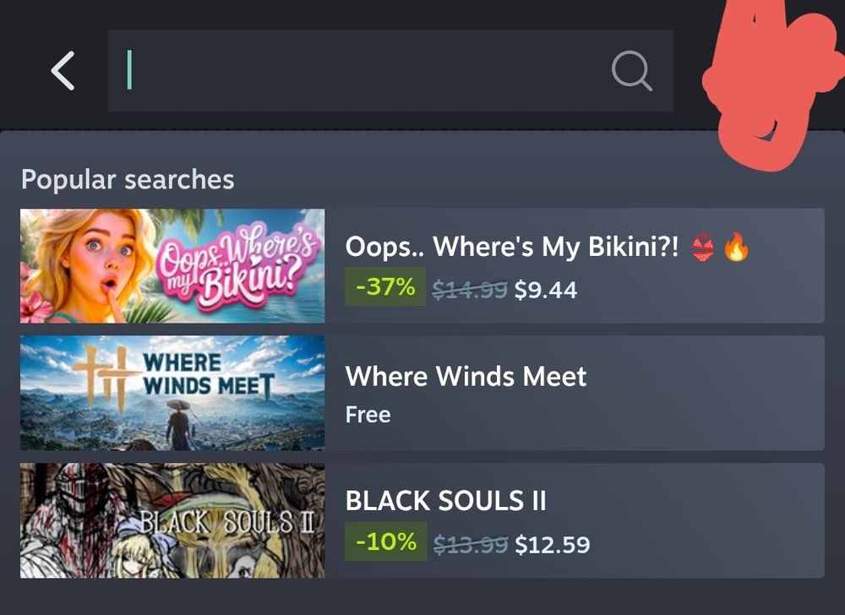Tap the back arrow icon
Image resolution: width=845 pixels, height=615 pixels.
click(x=63, y=71)
